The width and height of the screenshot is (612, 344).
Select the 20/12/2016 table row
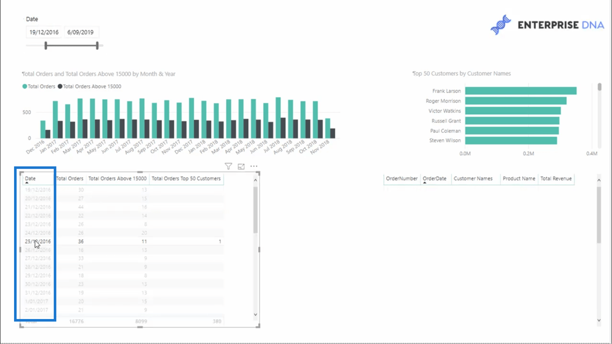click(x=123, y=198)
